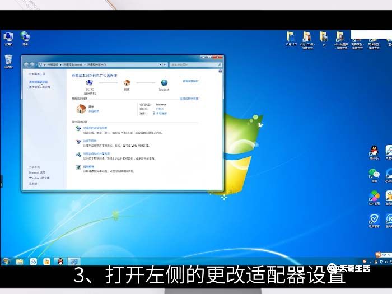Click the QQ penguin icon on the taskbar
This screenshot has width=392, height=294.
pyautogui.click(x=60, y=262)
